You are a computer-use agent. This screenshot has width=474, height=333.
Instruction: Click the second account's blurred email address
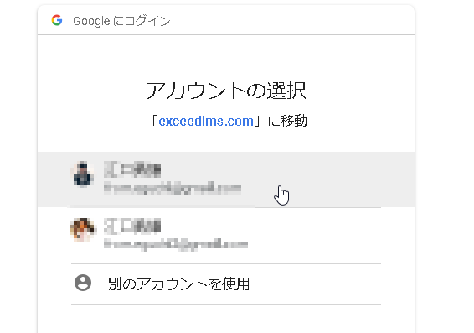click(x=176, y=244)
